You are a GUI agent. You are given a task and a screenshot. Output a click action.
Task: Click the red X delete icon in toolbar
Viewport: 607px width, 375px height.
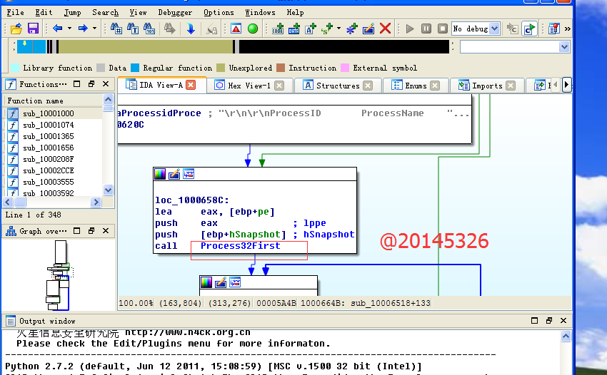tap(386, 29)
